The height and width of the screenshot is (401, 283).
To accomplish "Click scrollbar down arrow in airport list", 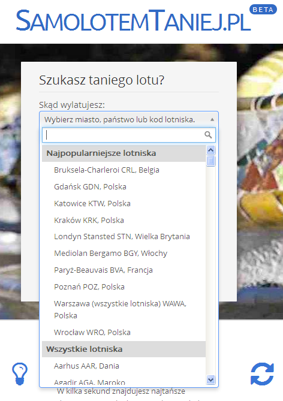I will point(210,379).
